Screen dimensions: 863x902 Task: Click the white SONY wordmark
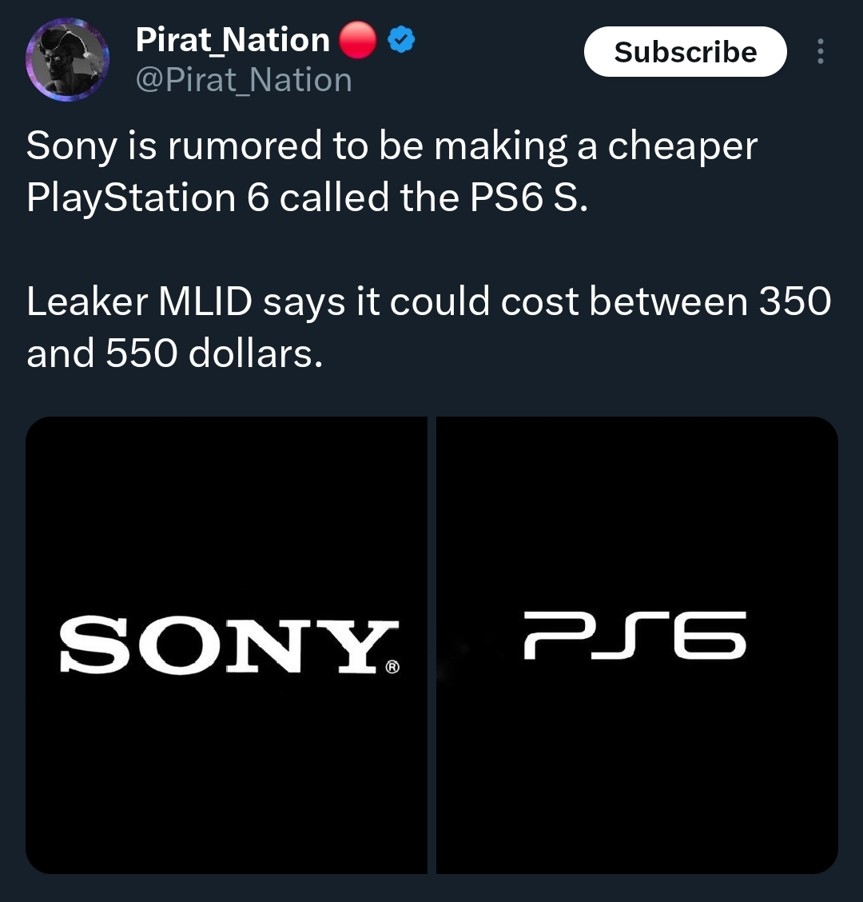[x=228, y=645]
